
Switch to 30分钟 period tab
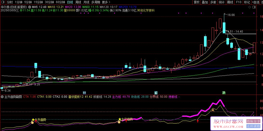49,2
